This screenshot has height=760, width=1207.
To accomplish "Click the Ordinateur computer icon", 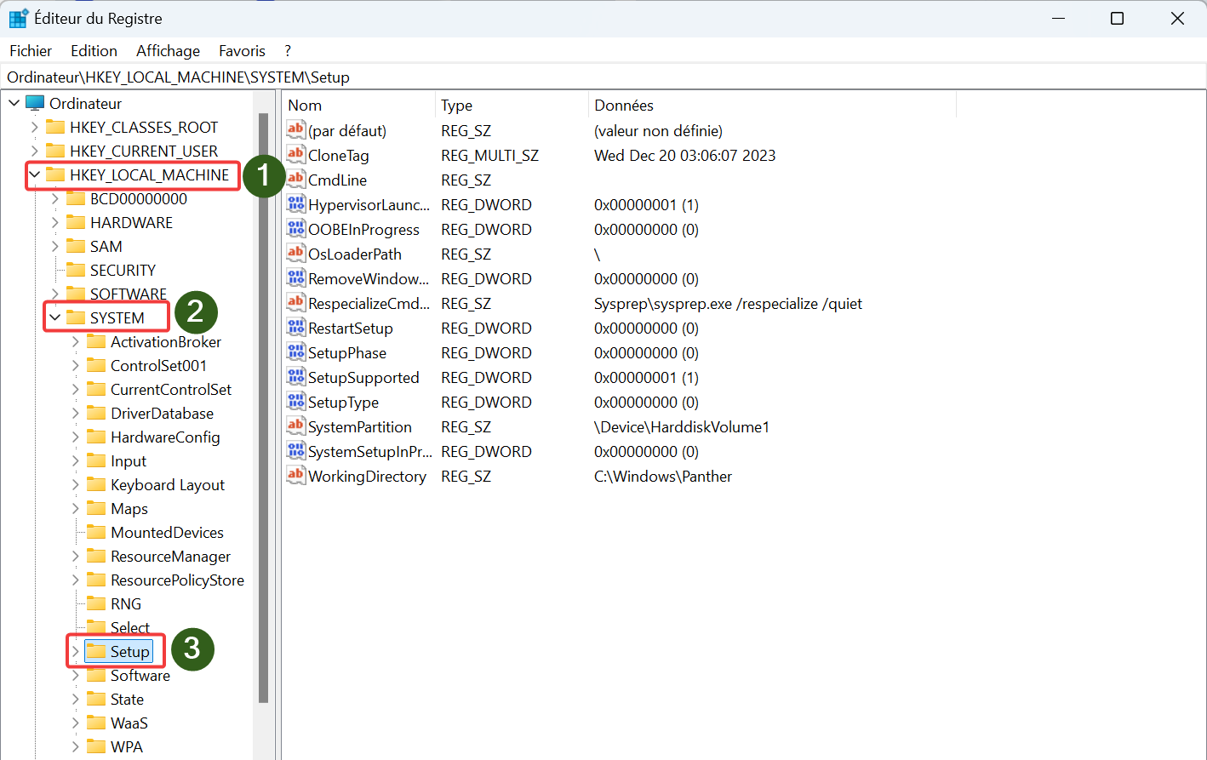I will click(x=35, y=103).
